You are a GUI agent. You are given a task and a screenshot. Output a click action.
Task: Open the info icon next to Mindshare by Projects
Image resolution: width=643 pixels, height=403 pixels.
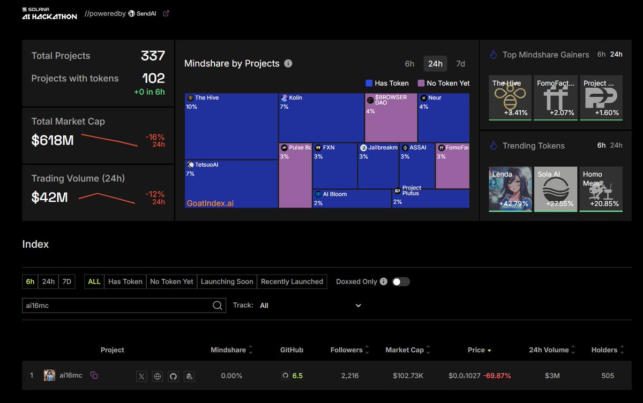click(288, 63)
